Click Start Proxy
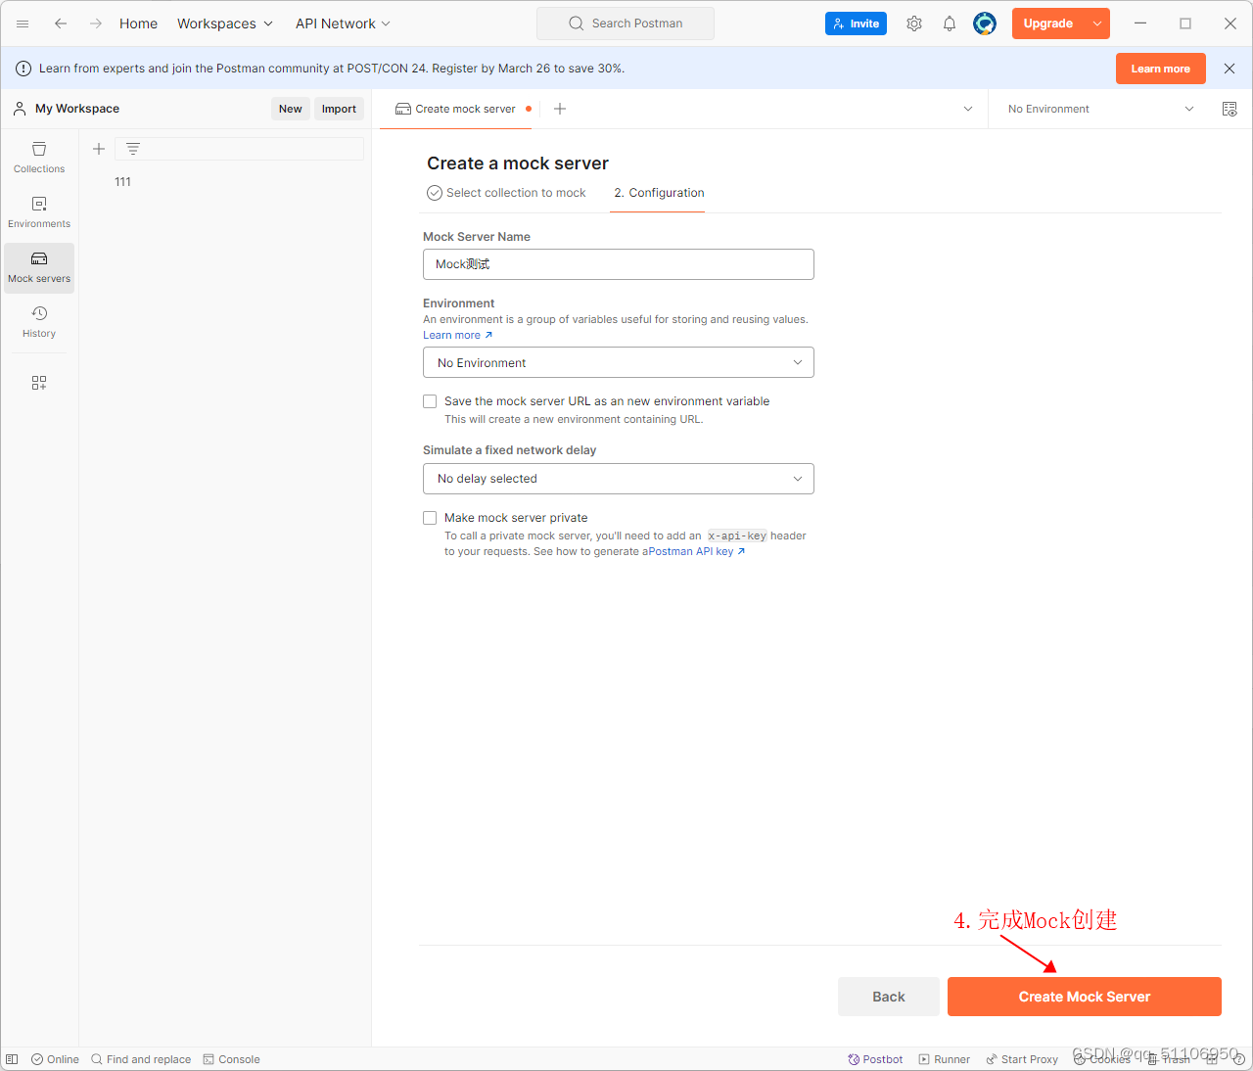This screenshot has width=1253, height=1071. tap(1022, 1059)
